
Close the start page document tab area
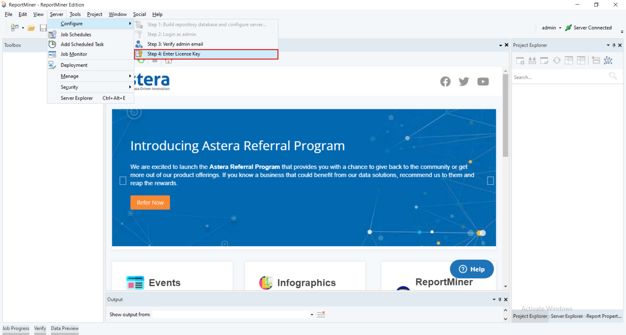[506, 45]
